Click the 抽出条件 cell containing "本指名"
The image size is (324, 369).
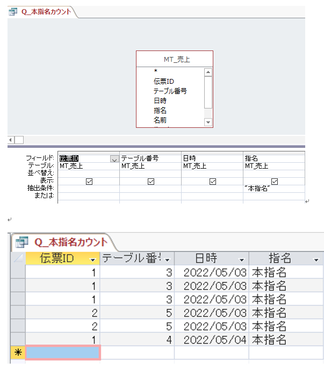[274, 189]
